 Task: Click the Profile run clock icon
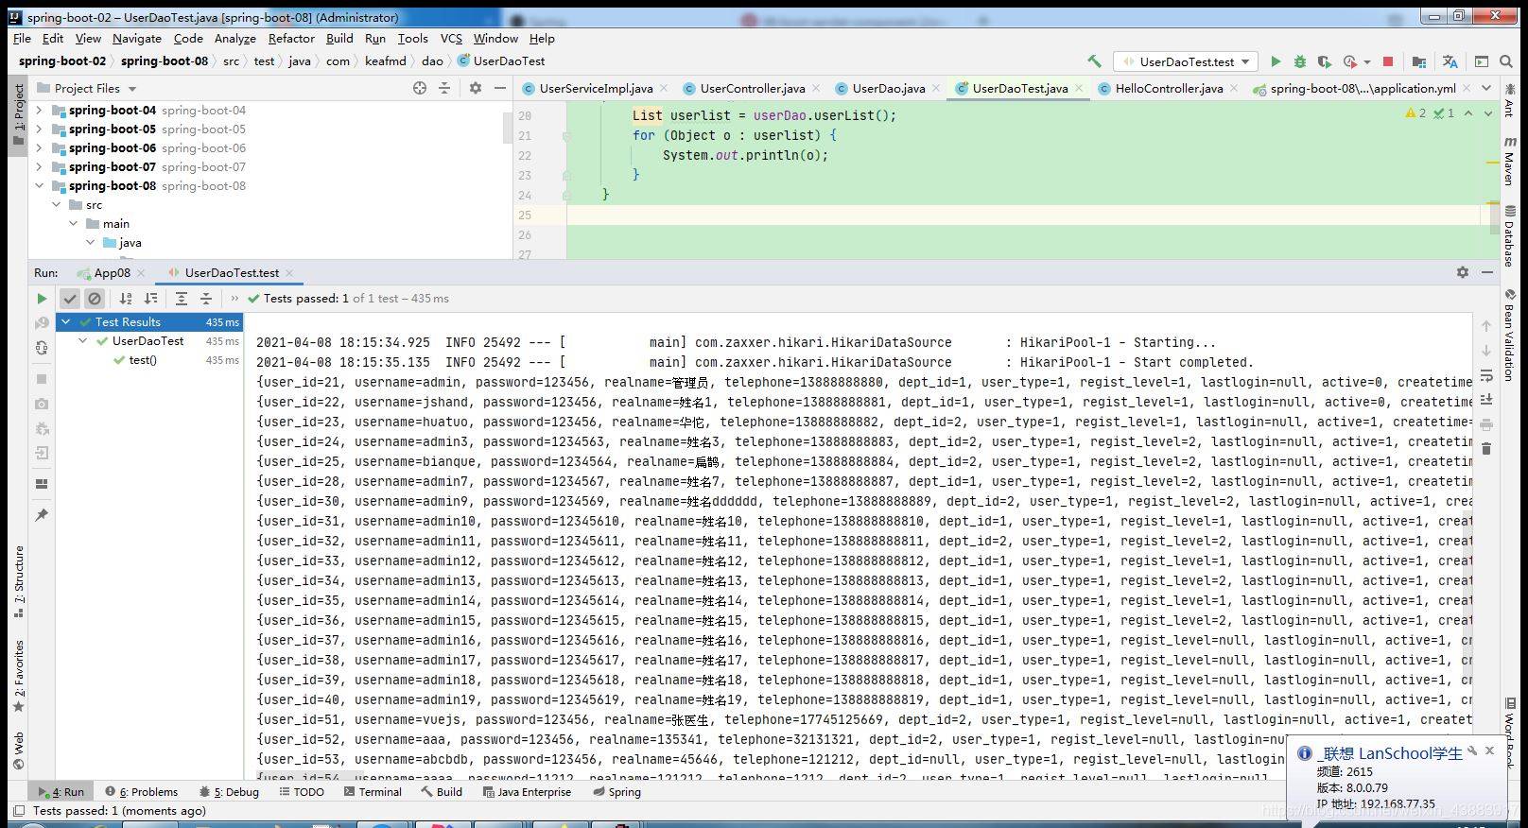(1350, 61)
